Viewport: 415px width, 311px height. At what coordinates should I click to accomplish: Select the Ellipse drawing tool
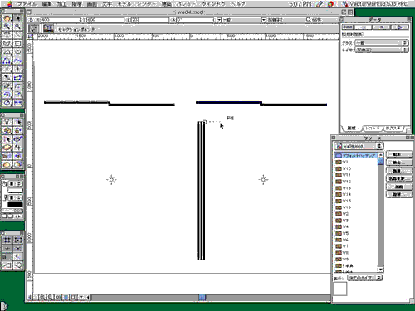[x=18, y=52]
